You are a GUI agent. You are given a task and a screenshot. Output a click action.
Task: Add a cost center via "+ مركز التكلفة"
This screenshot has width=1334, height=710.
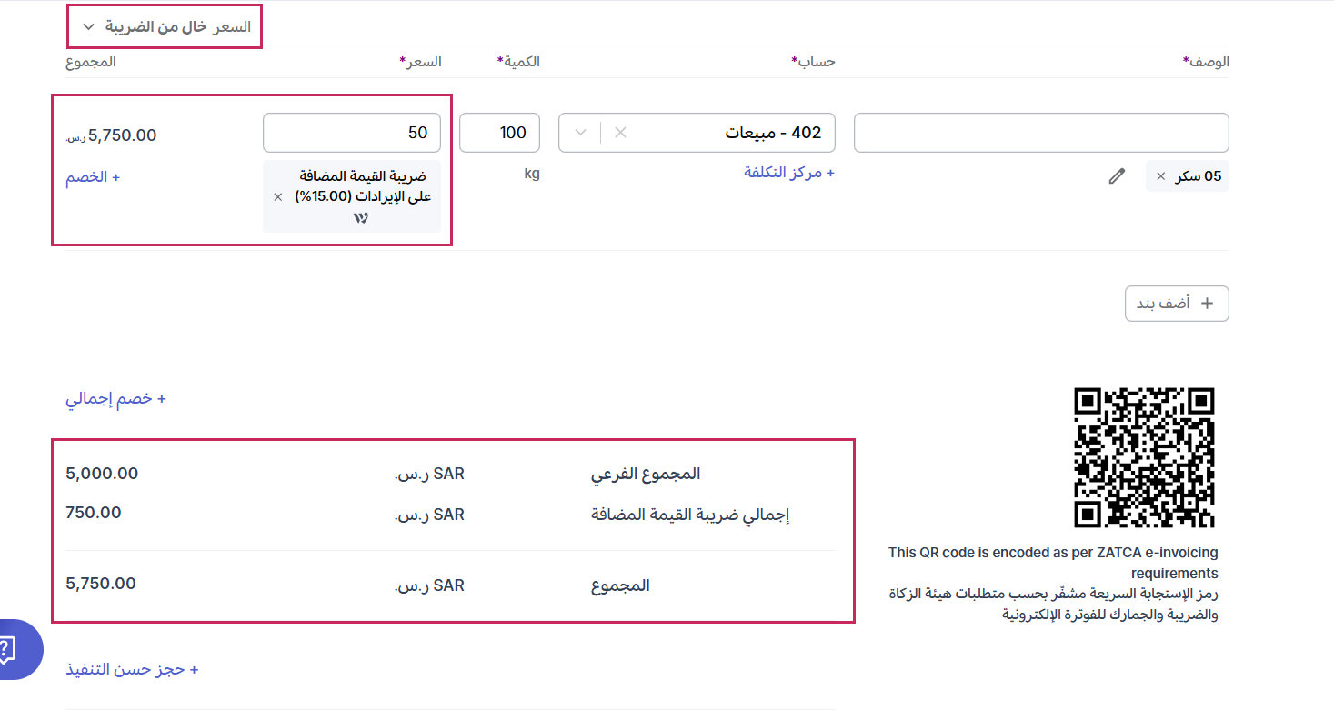[788, 173]
